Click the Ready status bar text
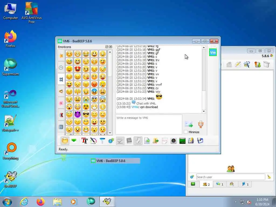276x207 pixels. [x=63, y=149]
